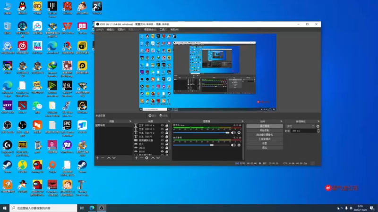Move scene up in Scenes panel

[x=109, y=158]
